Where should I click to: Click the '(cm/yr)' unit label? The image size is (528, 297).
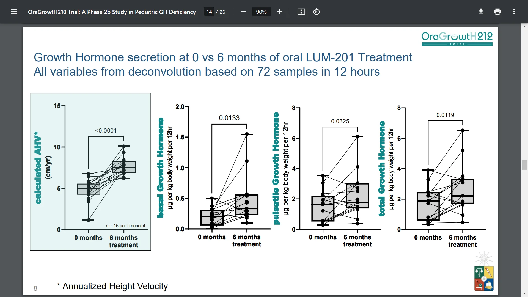48,167
